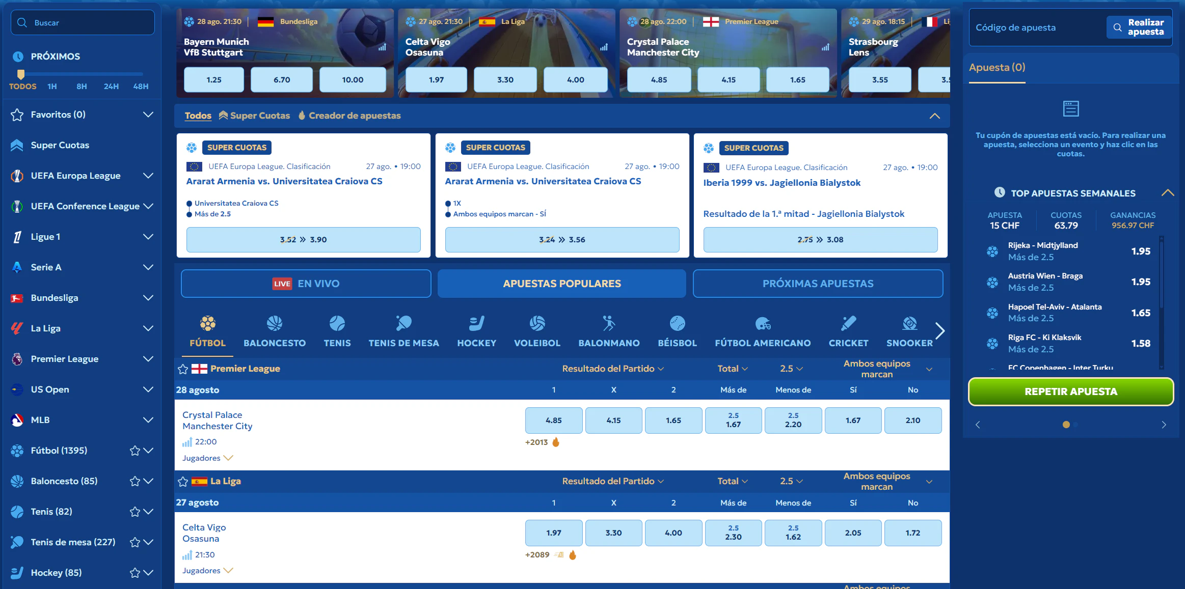Expand UEFA Conference League menu
Screen dimensions: 1185x589
(148, 206)
